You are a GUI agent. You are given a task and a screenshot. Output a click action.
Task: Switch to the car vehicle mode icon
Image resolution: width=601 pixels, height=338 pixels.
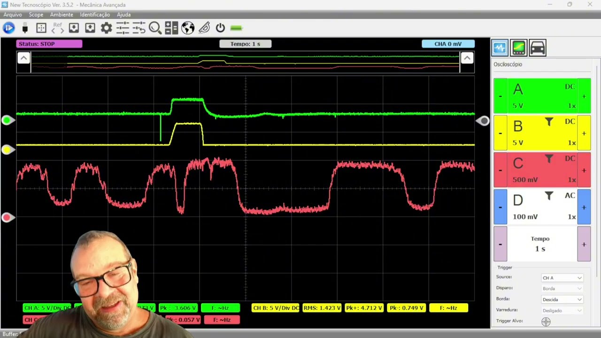(537, 48)
